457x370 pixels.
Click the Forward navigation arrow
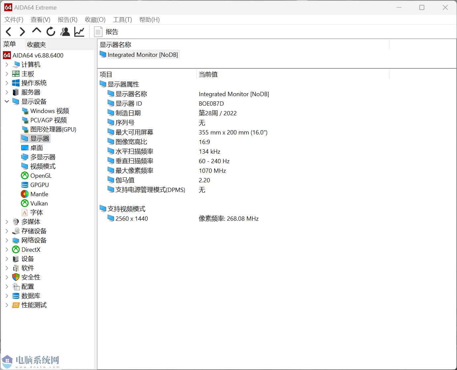[22, 32]
